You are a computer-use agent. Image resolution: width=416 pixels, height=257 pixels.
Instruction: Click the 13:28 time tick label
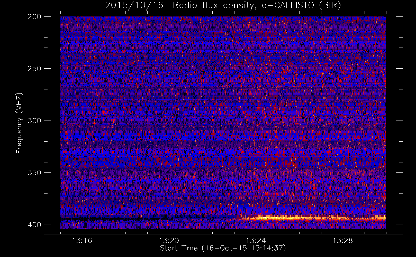[343, 241]
